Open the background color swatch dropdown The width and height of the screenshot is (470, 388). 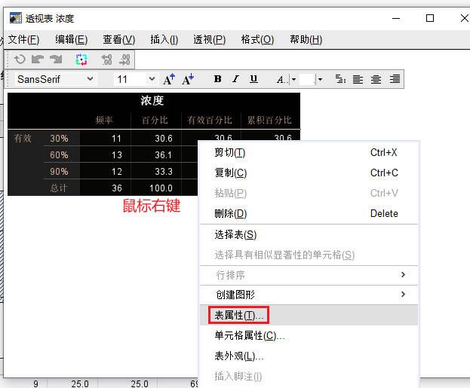[x=320, y=79]
